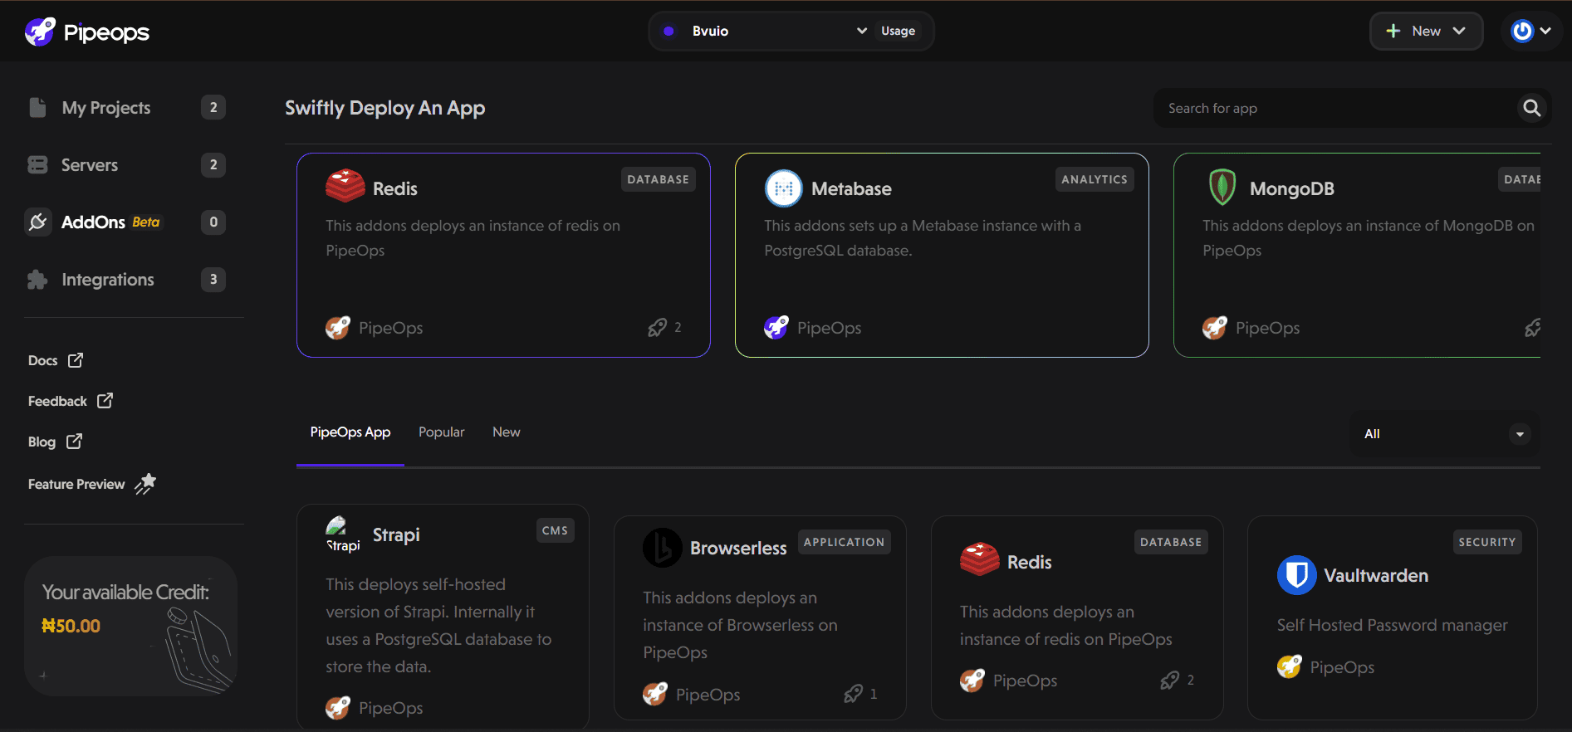The height and width of the screenshot is (732, 1572).
Task: Click the Vaultwarden shield logo
Action: [x=1296, y=575]
